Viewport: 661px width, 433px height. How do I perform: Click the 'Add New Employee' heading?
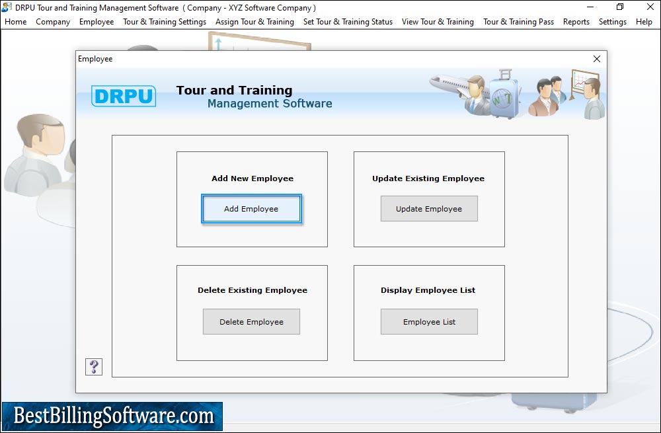(253, 178)
